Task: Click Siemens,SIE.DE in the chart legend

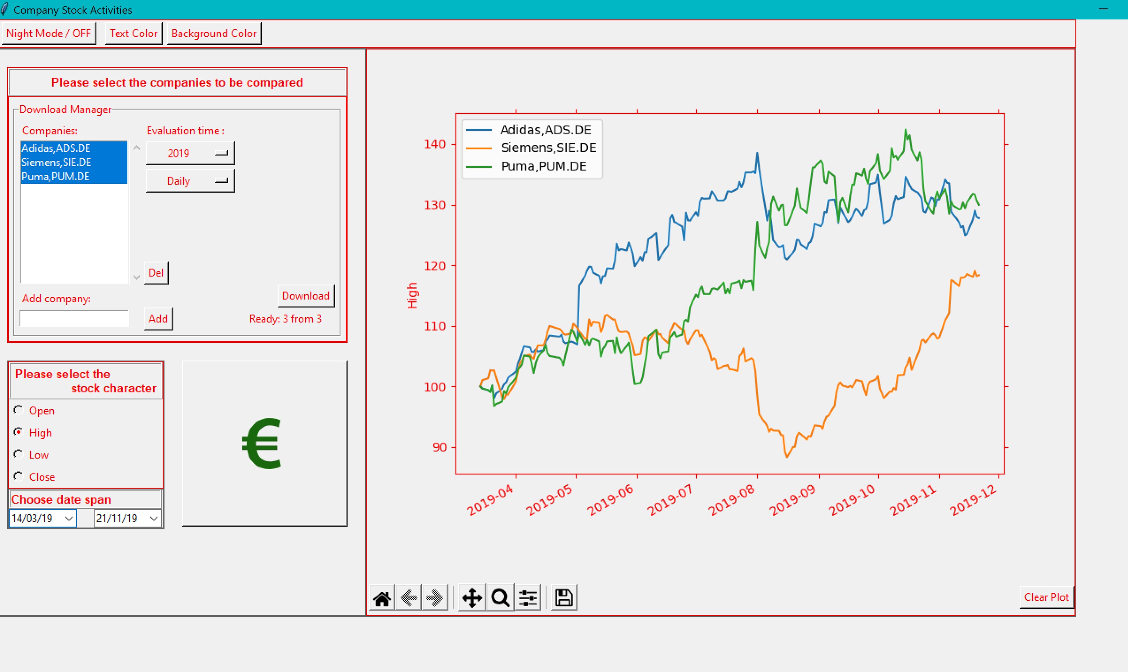Action: coord(548,148)
